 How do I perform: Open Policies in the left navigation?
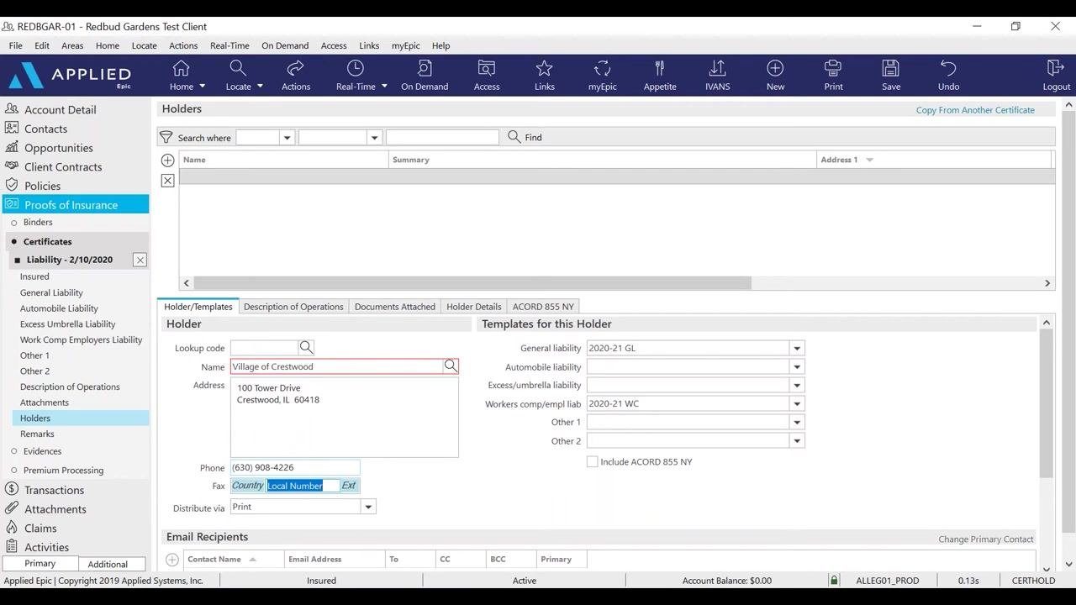pyautogui.click(x=43, y=186)
